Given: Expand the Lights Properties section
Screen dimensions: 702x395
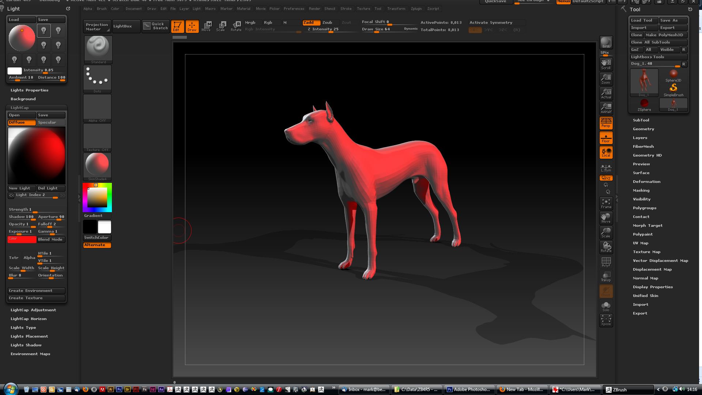Looking at the screenshot, I should click(29, 90).
